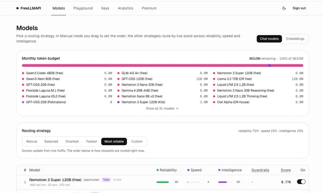The image size is (323, 193).
Task: Click Sign out
Action: tap(299, 8)
